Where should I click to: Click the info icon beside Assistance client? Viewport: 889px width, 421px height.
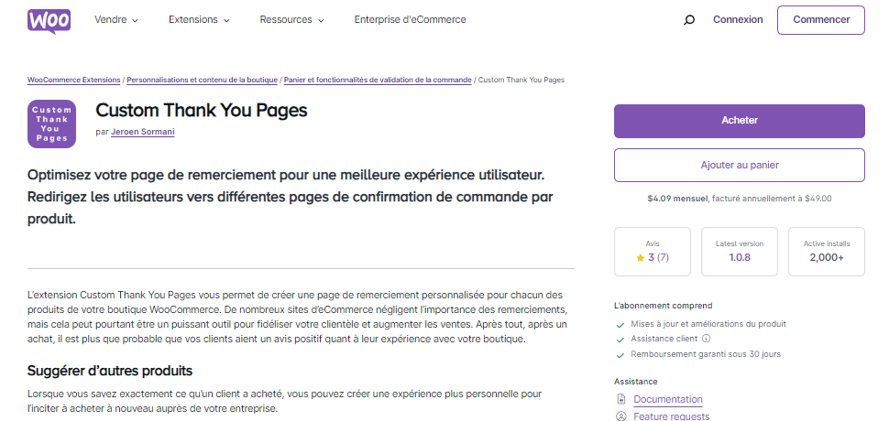(706, 339)
